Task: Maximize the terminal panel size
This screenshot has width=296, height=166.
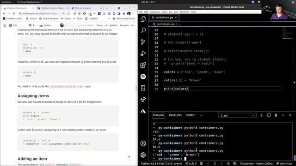Action: tap(283, 115)
